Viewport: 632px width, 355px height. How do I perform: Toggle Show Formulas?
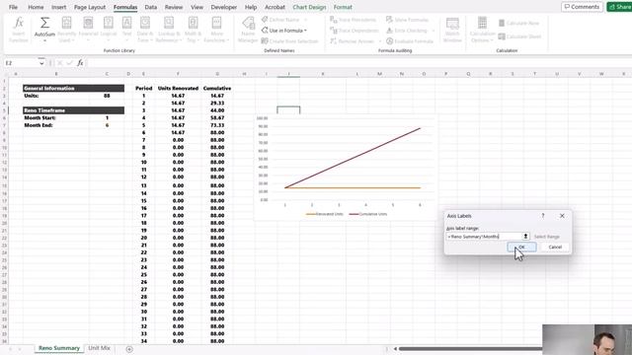click(x=407, y=20)
